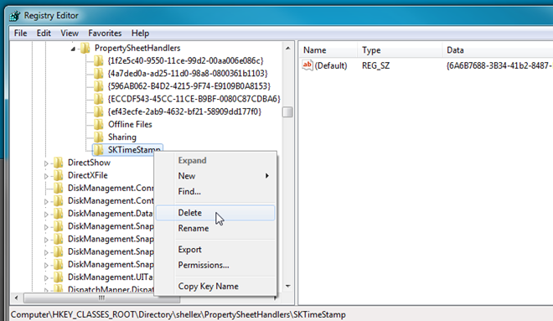This screenshot has height=321, width=553.
Task: Click the DiskManagement.UITa folder icon
Action: pos(58,277)
